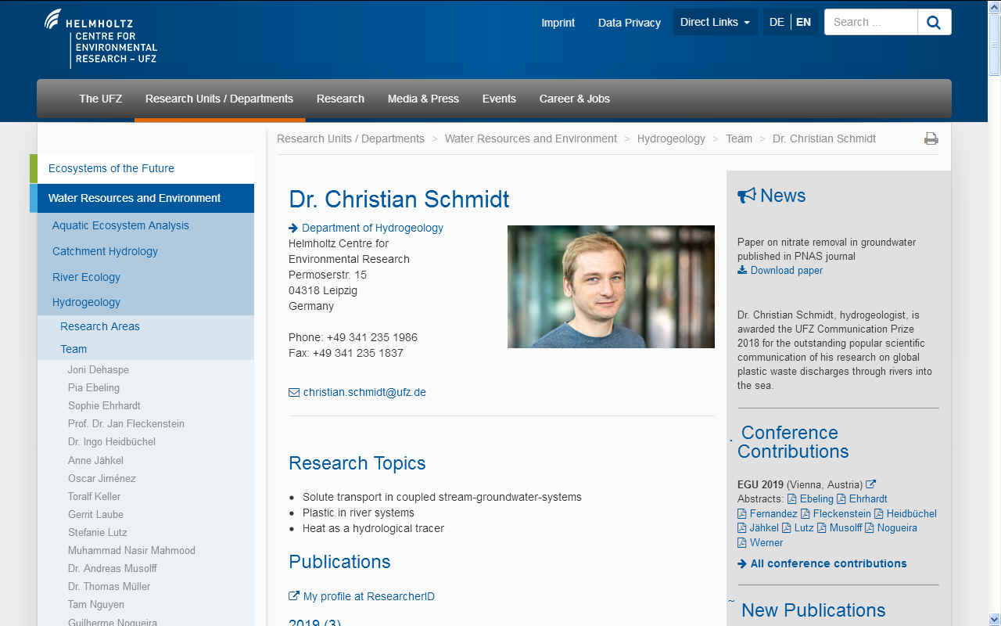Open Muhammad Nasir Mahmood team page

tap(131, 550)
